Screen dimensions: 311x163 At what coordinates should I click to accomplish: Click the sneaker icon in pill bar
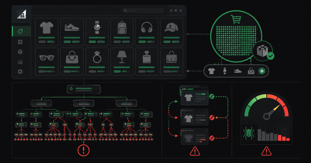point(238,71)
